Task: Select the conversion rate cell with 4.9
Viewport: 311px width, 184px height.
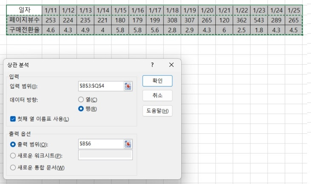Action: 86,30
